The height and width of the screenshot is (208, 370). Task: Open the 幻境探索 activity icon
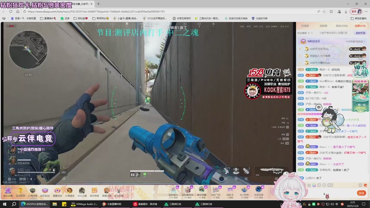(32, 192)
